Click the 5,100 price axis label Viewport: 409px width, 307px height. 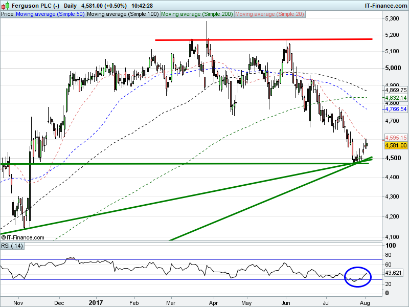(x=392, y=51)
